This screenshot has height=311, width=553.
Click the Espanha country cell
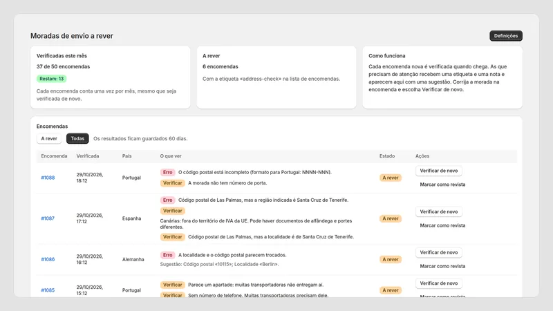click(x=131, y=218)
